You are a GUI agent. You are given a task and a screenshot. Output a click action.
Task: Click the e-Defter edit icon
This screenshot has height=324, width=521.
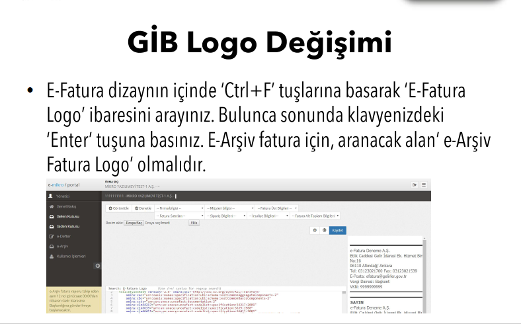(52, 235)
